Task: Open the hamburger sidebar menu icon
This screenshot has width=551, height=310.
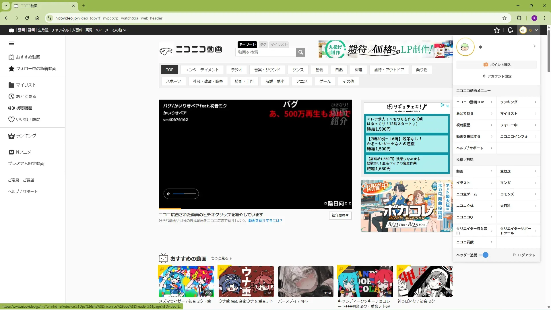Action: [11, 43]
